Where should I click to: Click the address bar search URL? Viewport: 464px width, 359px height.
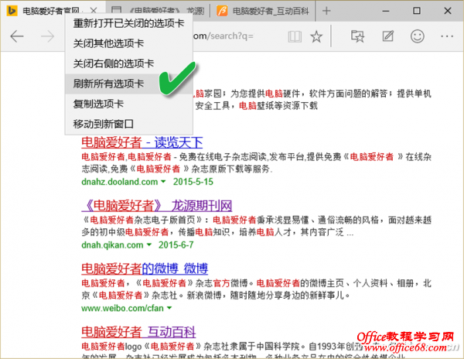223,36
